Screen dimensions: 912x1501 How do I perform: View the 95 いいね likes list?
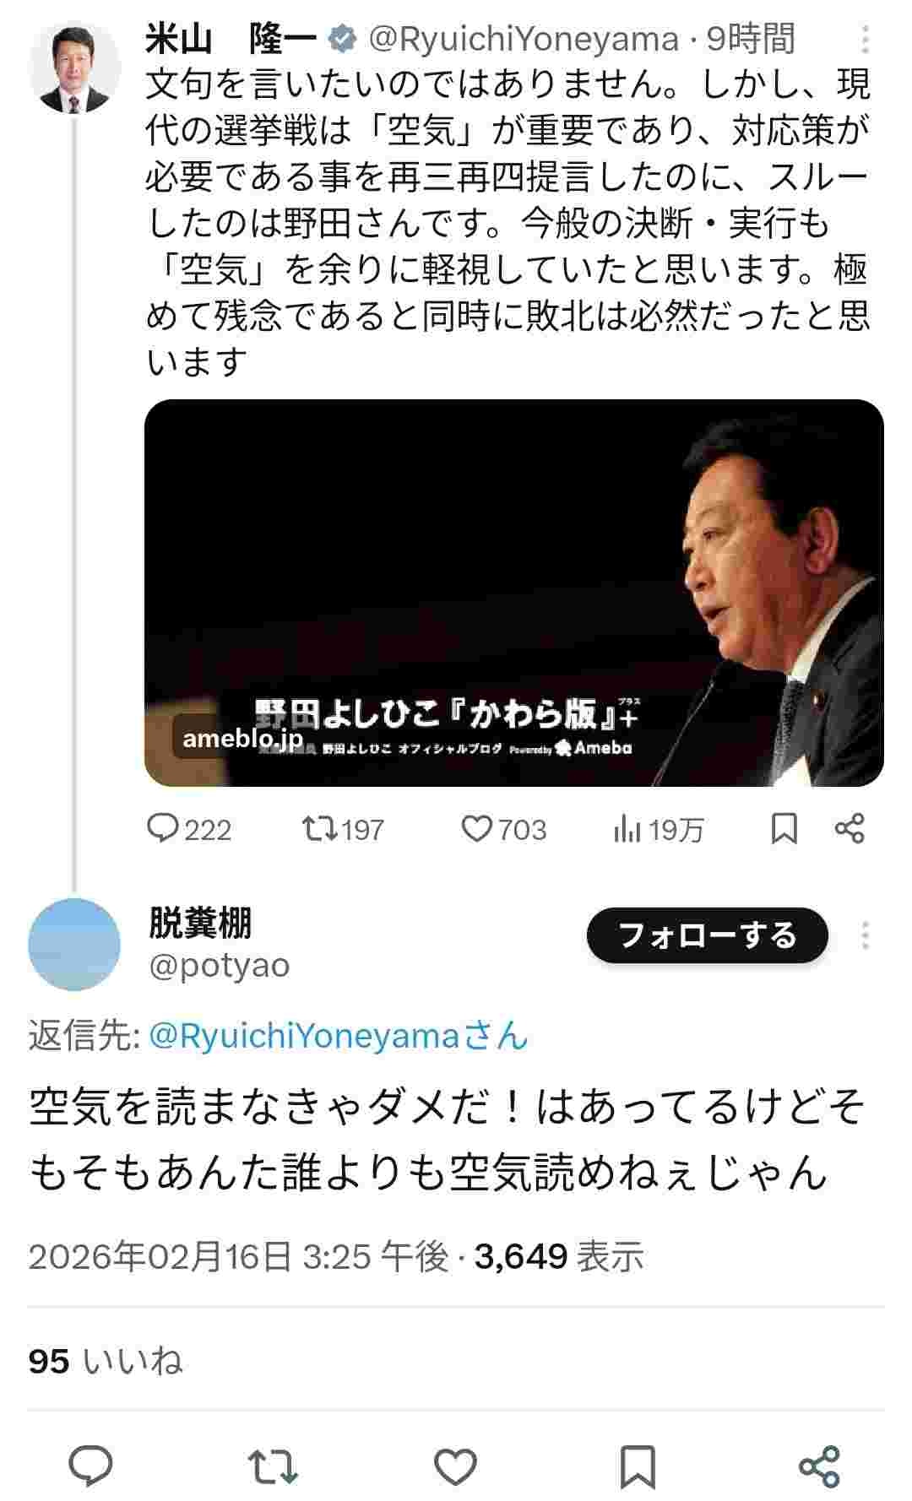106,1361
